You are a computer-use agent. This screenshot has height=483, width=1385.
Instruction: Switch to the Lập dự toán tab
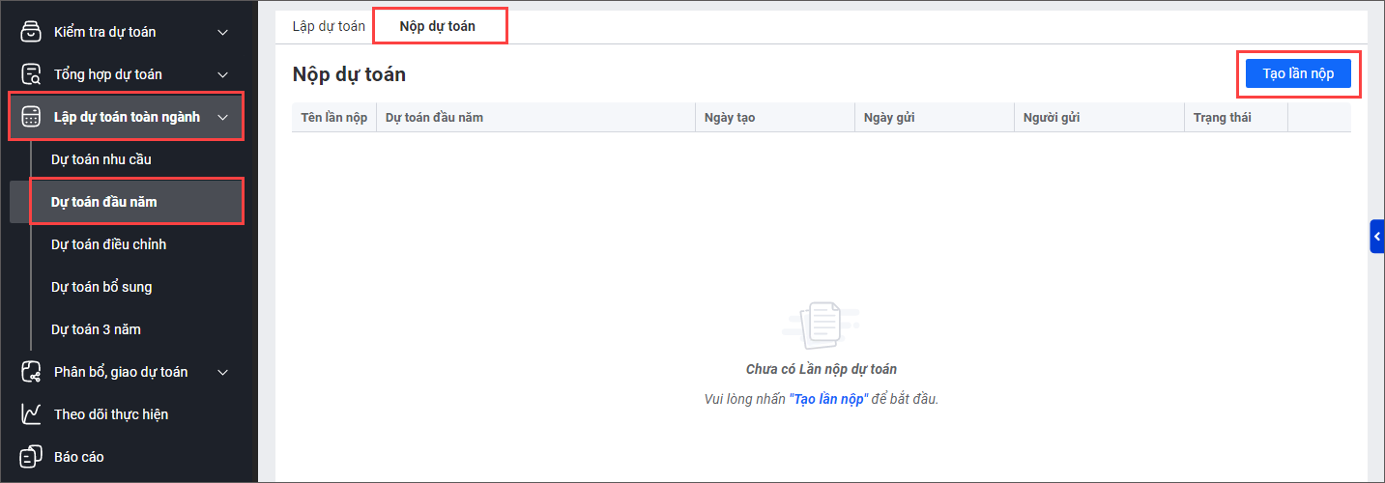(329, 26)
